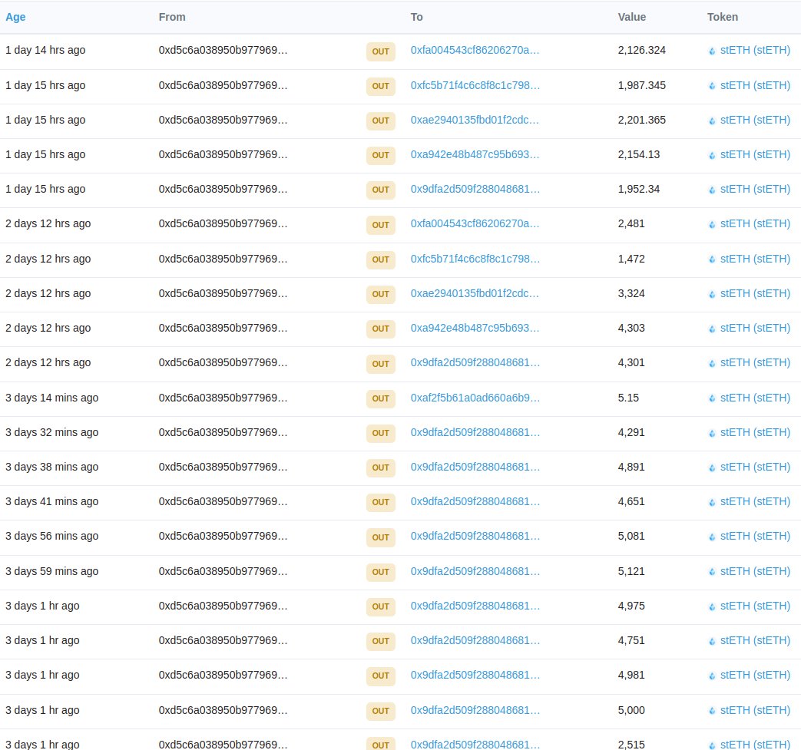801x750 pixels.
Task: Click the OUT badge on the first transaction
Action: 380,51
